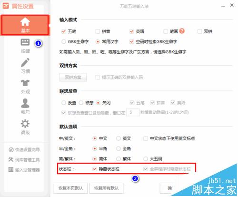Select the 大五码 radio button
Screen dimensions: 238x197
click(146, 158)
